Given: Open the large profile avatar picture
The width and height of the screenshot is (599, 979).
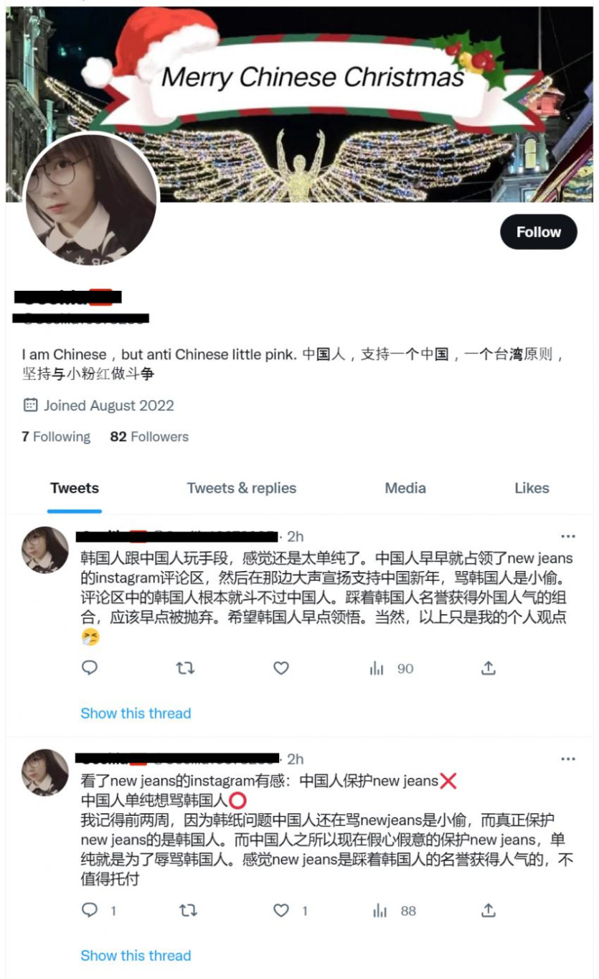Looking at the screenshot, I should [x=91, y=199].
